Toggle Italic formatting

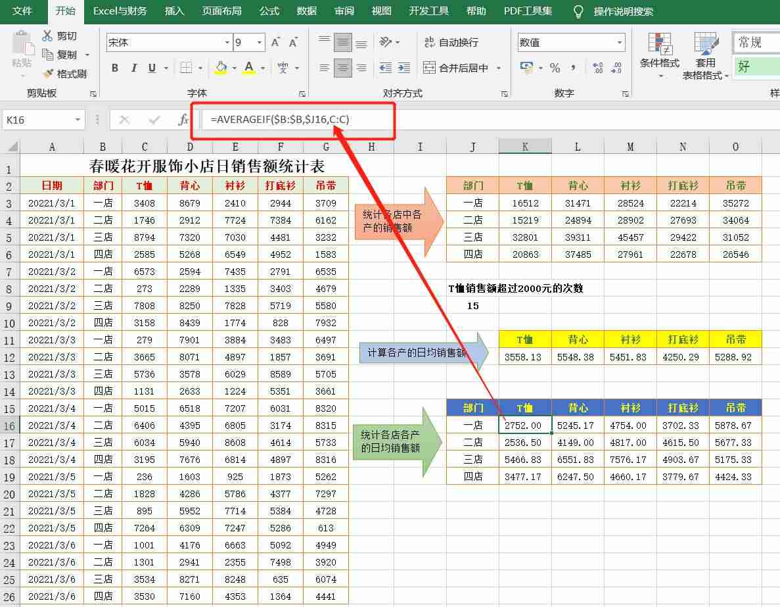(134, 68)
